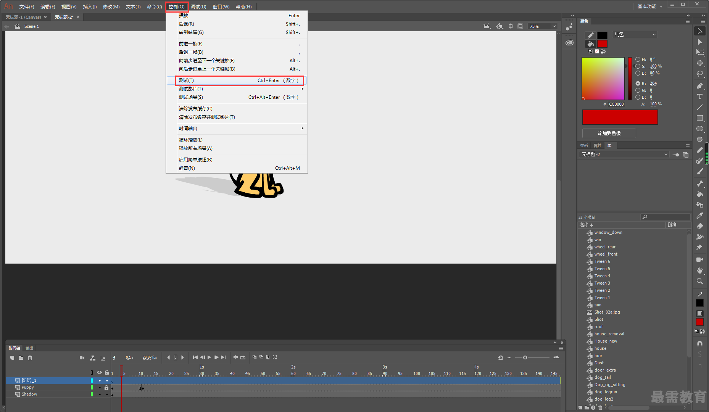This screenshot has width=709, height=412.
Task: Open the 文件(F) menu
Action: click(27, 7)
